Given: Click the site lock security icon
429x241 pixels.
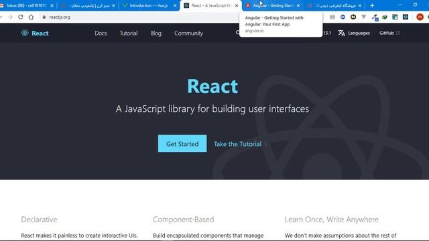Looking at the screenshot, I should 44,17.
